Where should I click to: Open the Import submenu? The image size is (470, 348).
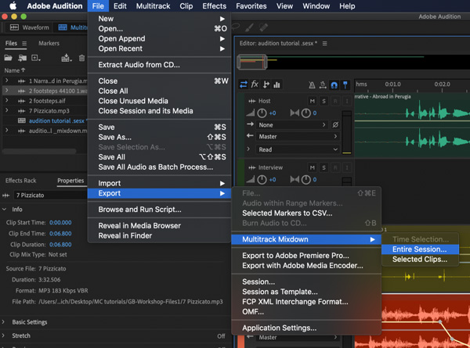159,183
